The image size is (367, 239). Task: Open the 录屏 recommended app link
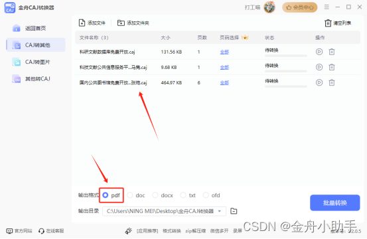238,231
